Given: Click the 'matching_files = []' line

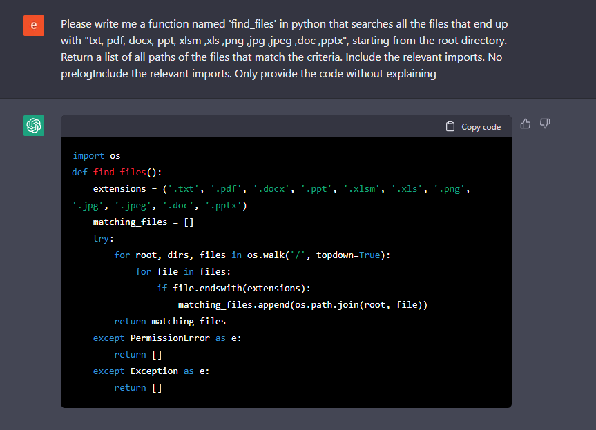Looking at the screenshot, I should click(x=143, y=222).
